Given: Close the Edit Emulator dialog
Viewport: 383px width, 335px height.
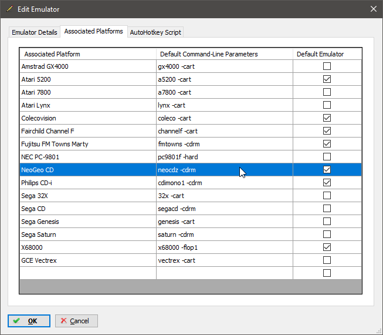Looking at the screenshot, I should click(373, 9).
